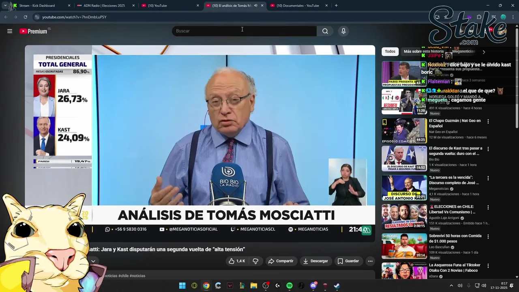Close the Stream - Kick Dashboard tab
The image size is (519, 292).
tap(69, 6)
